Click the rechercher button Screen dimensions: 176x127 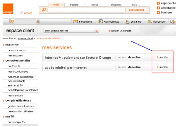(x=137, y=10)
